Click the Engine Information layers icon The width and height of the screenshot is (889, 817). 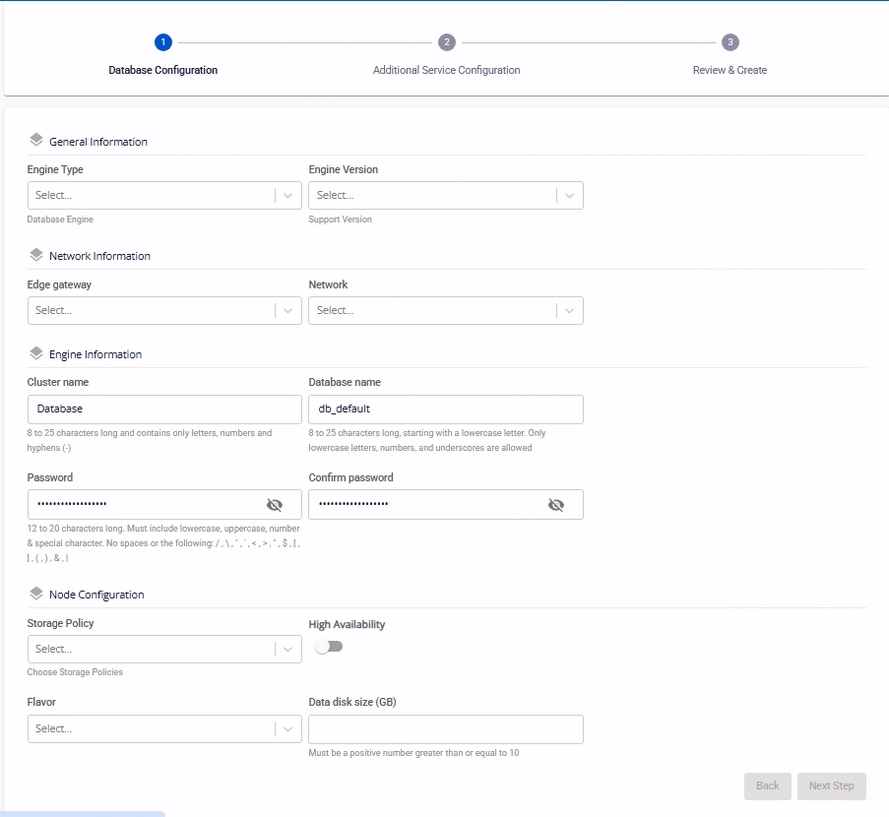point(36,353)
